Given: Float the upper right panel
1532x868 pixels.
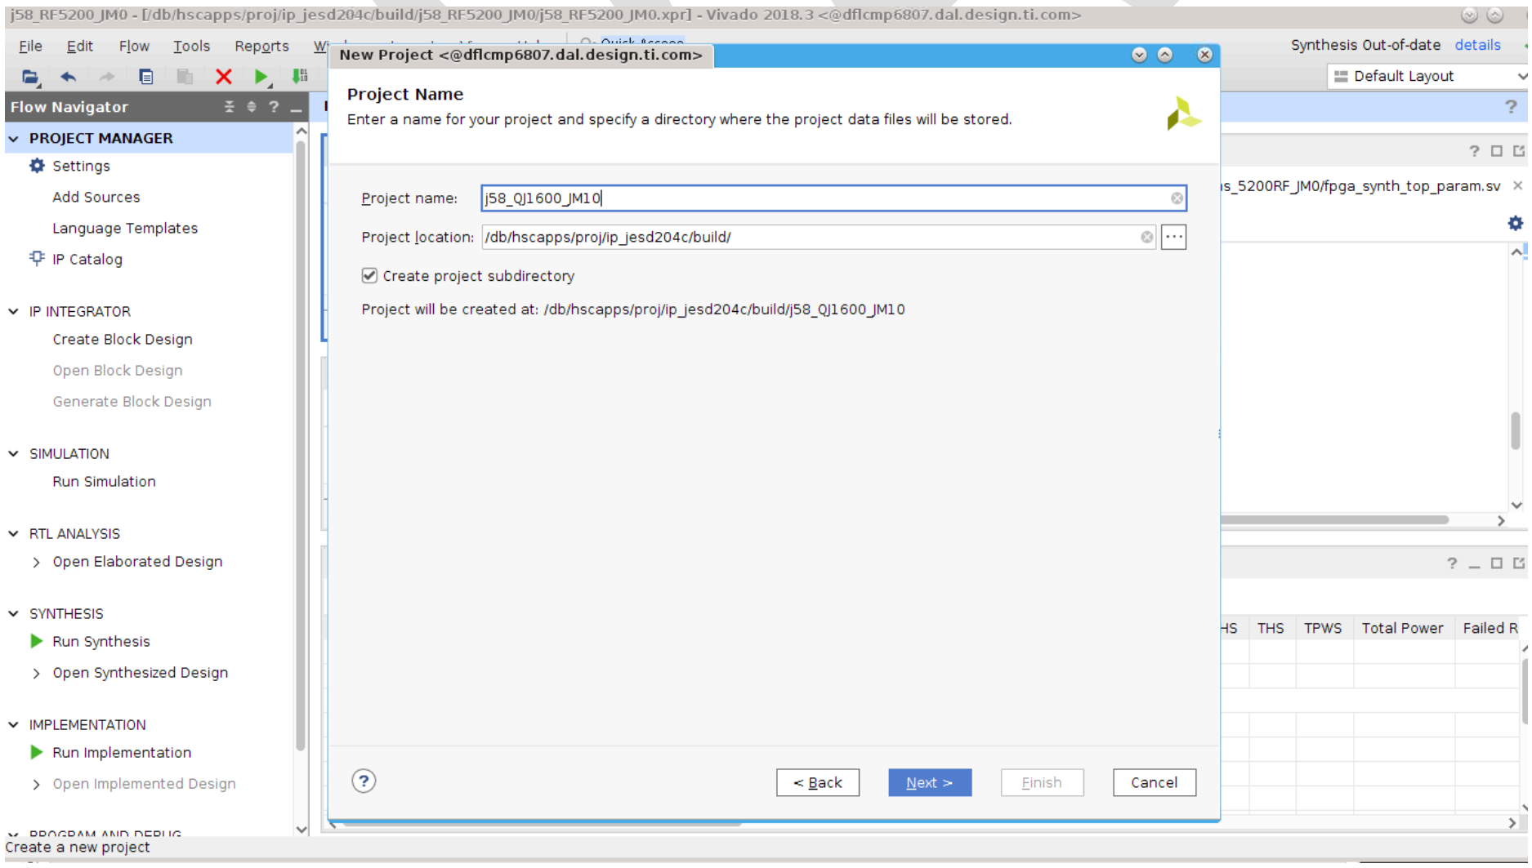Looking at the screenshot, I should (x=1518, y=151).
